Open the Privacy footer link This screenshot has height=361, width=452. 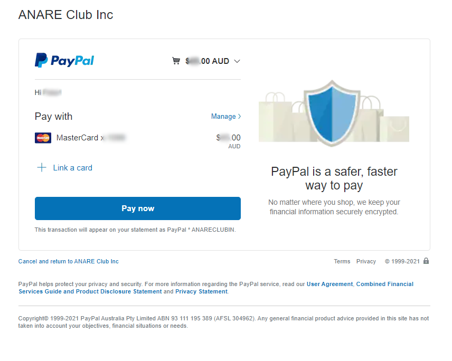pos(366,261)
